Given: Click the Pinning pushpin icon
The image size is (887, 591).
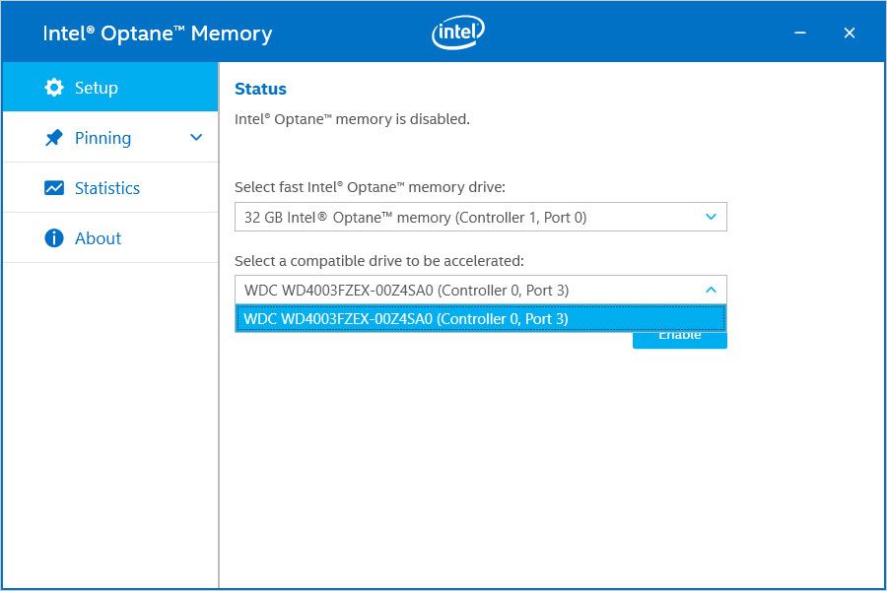Looking at the screenshot, I should coord(54,138).
